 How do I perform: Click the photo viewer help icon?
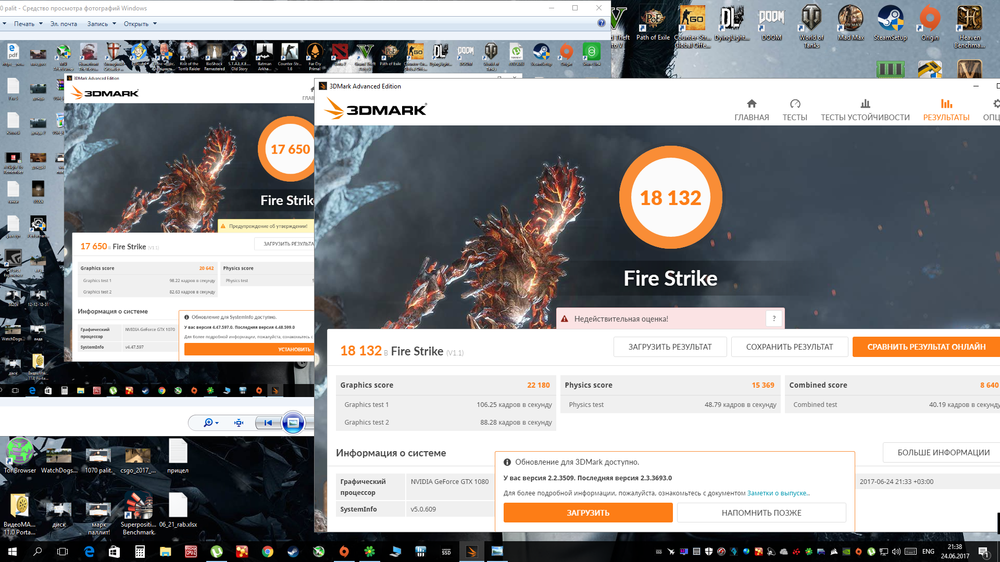[602, 23]
